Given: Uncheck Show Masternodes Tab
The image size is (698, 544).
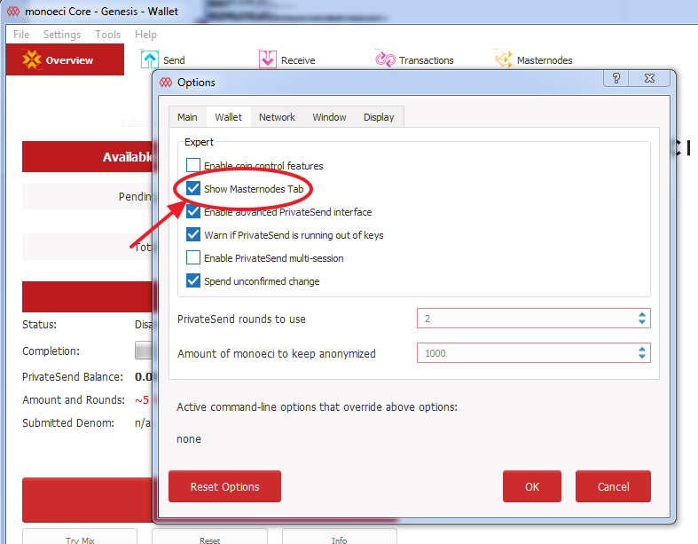Looking at the screenshot, I should 193,188.
